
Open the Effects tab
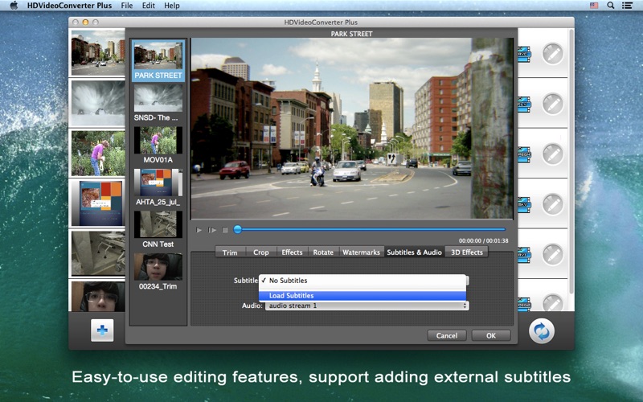[292, 252]
